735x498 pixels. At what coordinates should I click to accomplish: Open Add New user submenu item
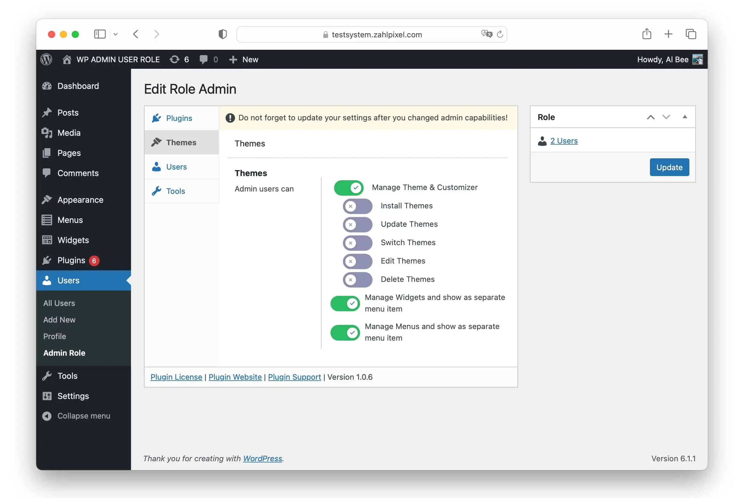[x=59, y=320]
